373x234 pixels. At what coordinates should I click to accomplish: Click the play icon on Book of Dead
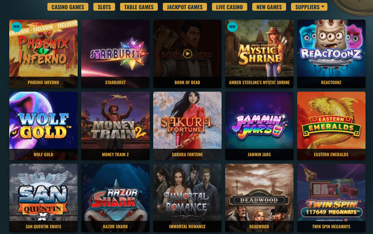tap(187, 54)
